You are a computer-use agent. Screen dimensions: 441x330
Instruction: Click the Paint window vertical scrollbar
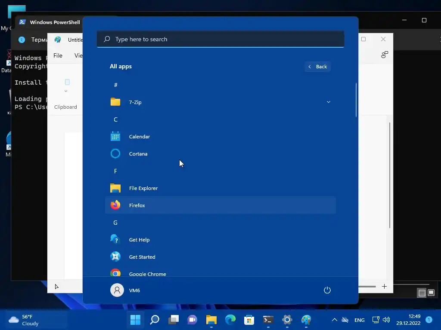pos(390,175)
